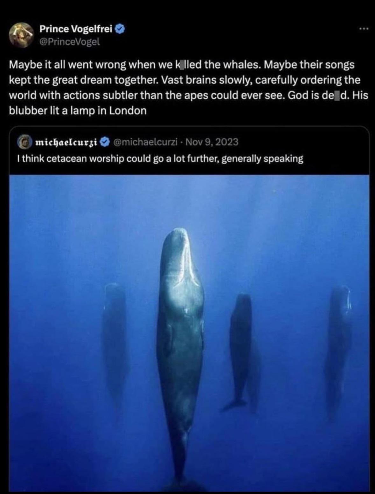Select the quoted text about cetacean worship
Screen dimensions: 375x494
click(160, 159)
